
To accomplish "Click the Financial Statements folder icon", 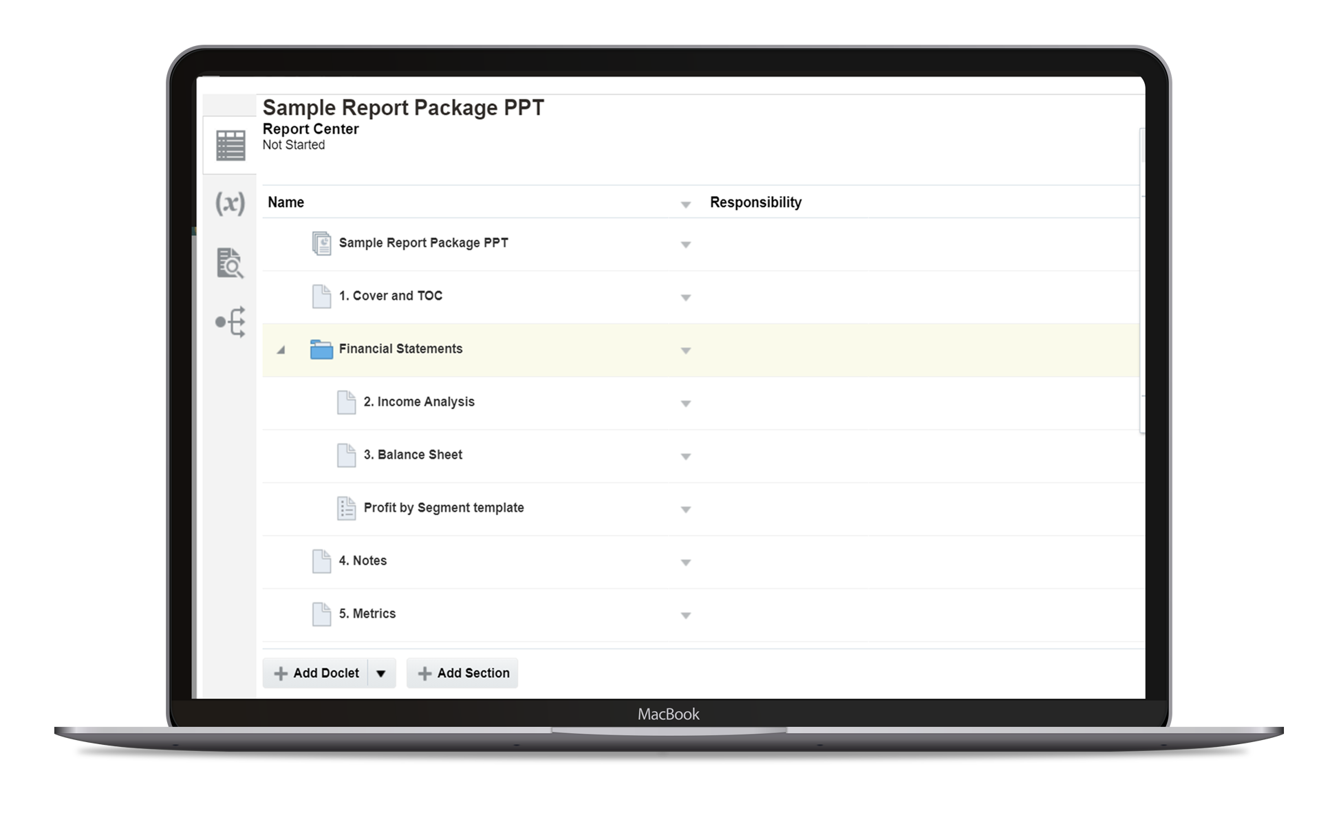I will pyautogui.click(x=321, y=349).
